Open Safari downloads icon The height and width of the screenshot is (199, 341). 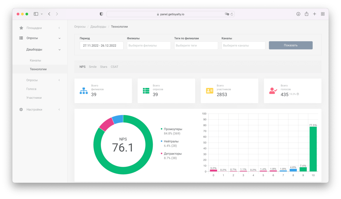click(x=298, y=14)
